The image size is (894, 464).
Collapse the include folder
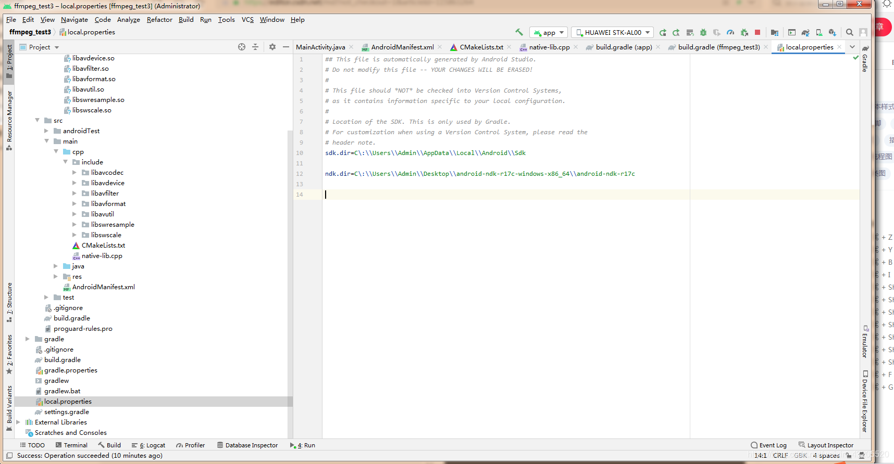(x=65, y=162)
